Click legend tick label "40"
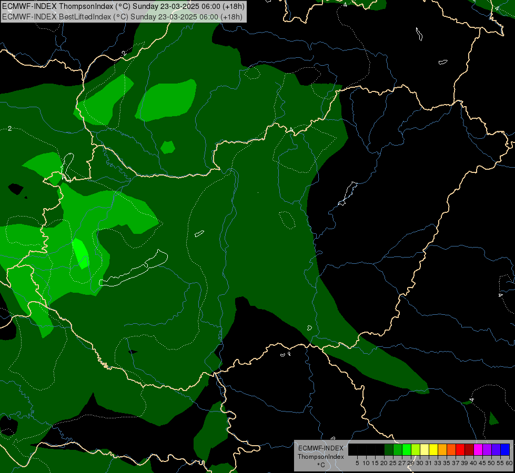The width and height of the screenshot is (515, 473). [x=473, y=463]
